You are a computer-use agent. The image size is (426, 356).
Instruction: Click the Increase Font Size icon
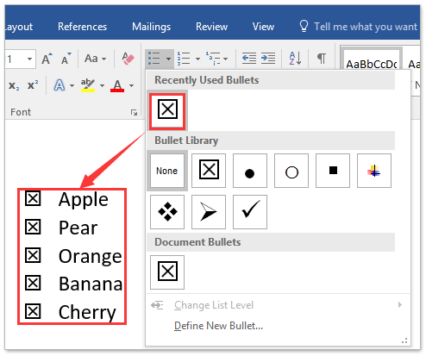tap(47, 59)
